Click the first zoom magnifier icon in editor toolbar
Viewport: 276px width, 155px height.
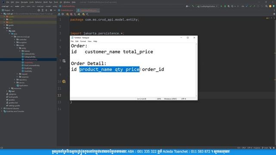coord(67,14)
